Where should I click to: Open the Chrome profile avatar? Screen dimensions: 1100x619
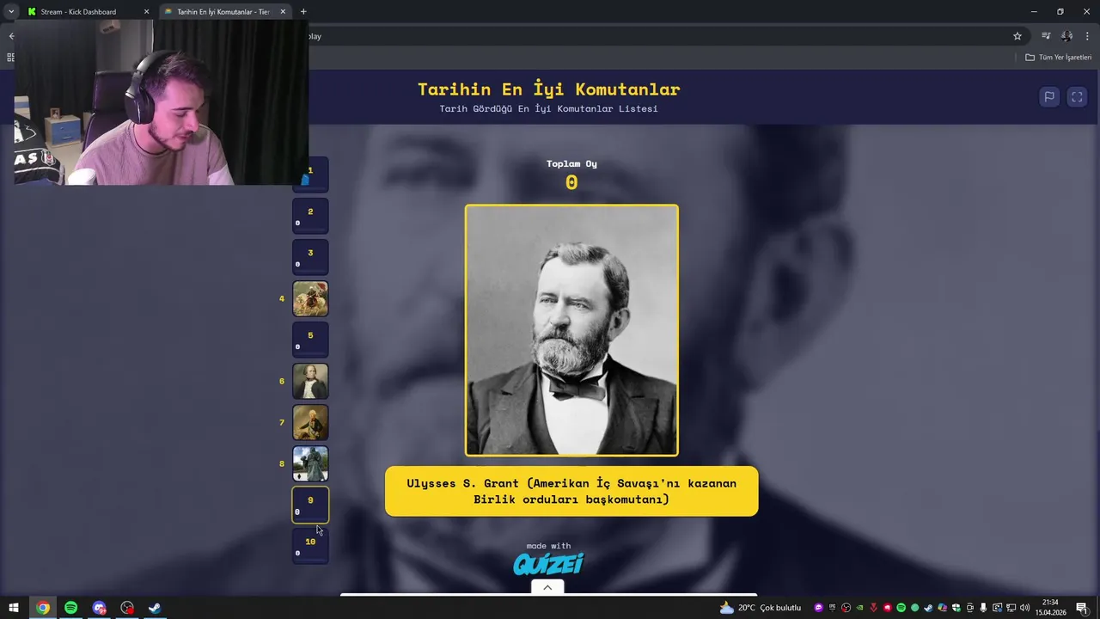point(1066,36)
